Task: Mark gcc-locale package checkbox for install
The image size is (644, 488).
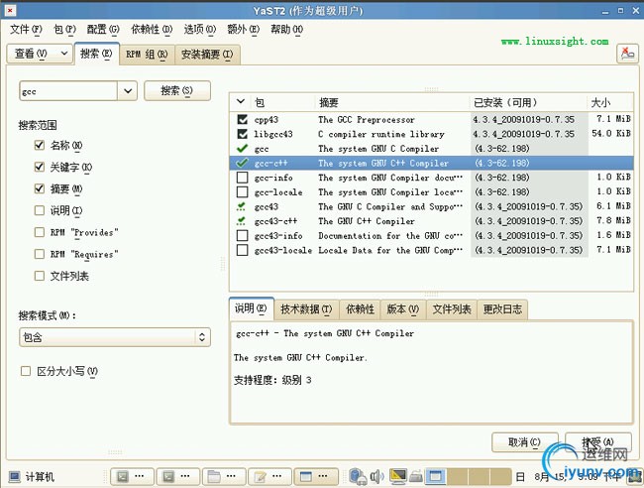Action: (243, 192)
